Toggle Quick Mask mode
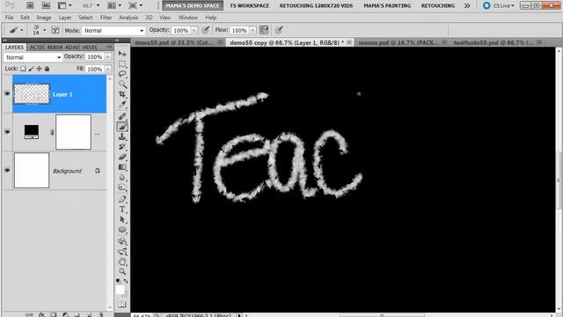 coord(122,305)
